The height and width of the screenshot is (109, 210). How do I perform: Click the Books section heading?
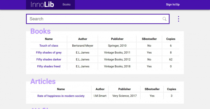41,31
